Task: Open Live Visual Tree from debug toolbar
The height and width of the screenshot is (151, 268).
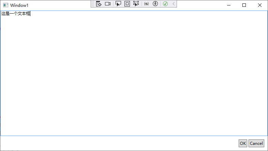Action: [x=99, y=4]
